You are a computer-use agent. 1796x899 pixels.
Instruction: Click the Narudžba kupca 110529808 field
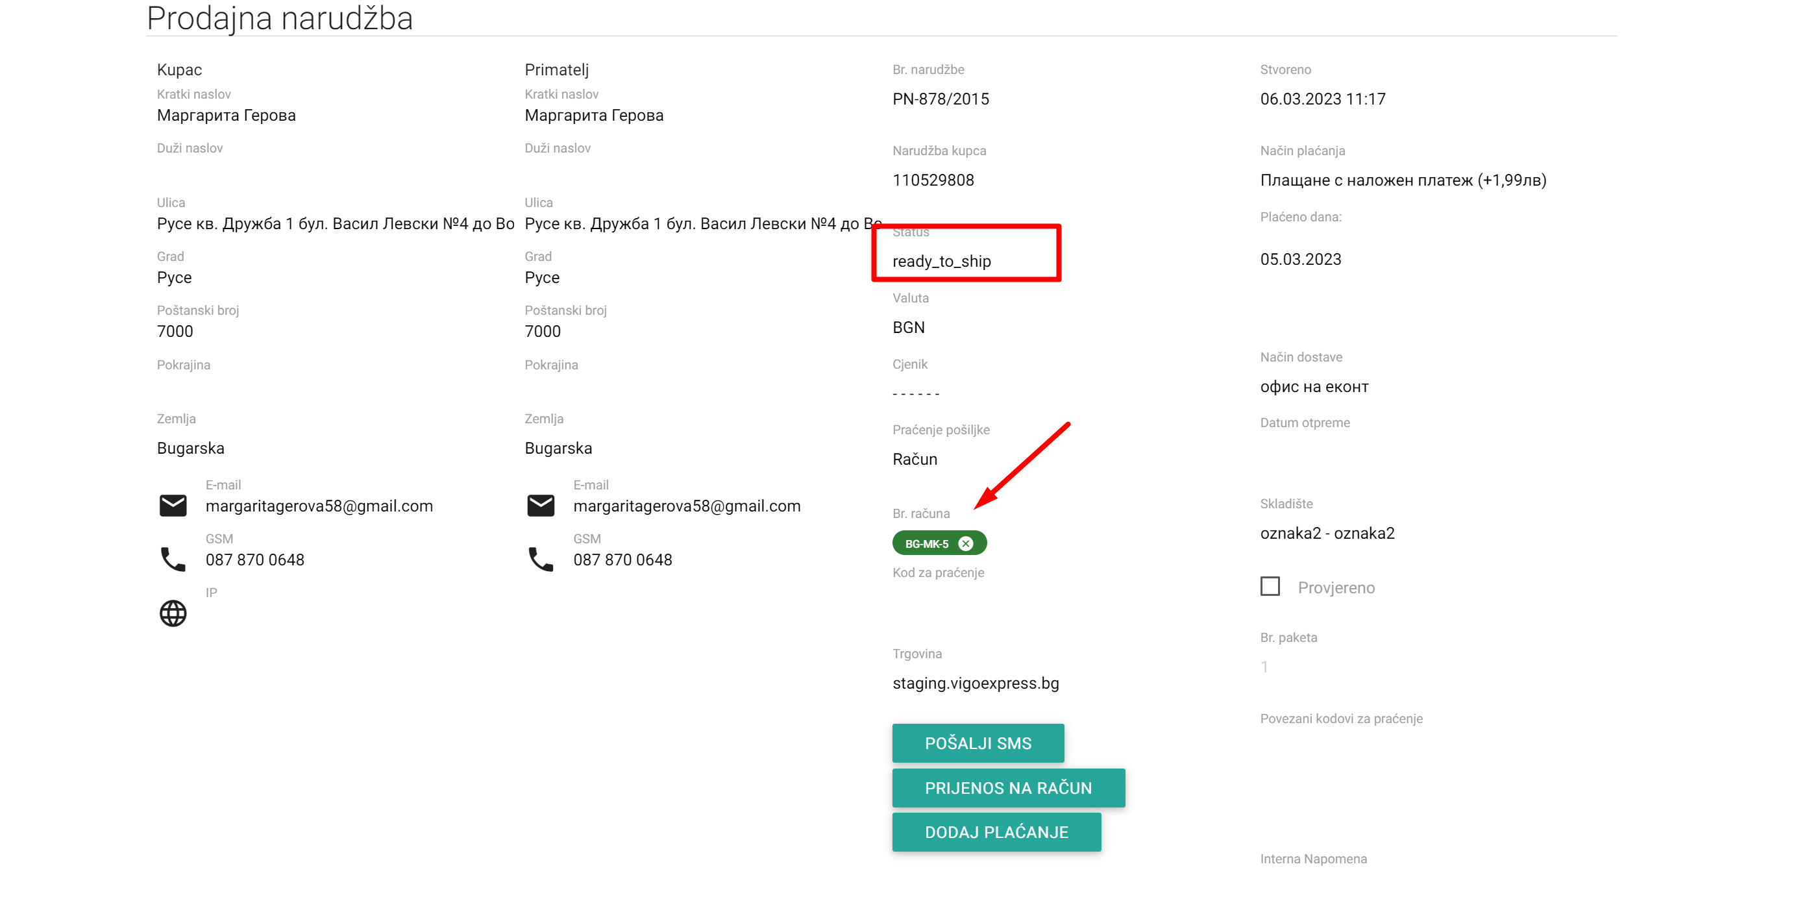click(933, 180)
